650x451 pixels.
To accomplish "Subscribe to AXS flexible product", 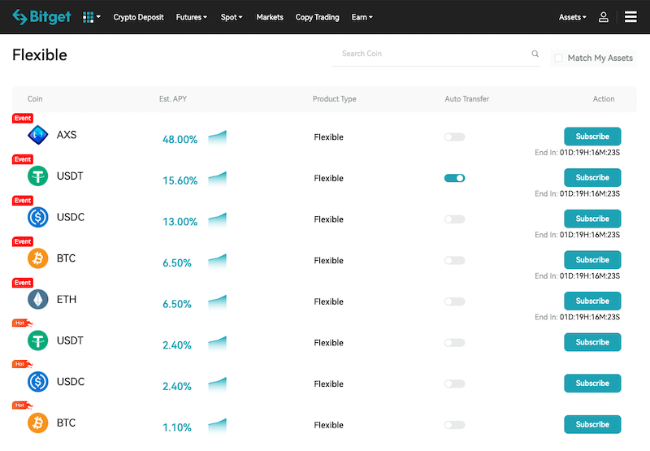I will [x=592, y=137].
